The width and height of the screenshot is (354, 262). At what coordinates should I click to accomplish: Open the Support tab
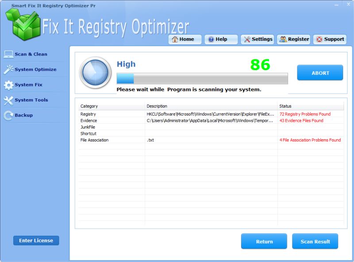(x=330, y=39)
